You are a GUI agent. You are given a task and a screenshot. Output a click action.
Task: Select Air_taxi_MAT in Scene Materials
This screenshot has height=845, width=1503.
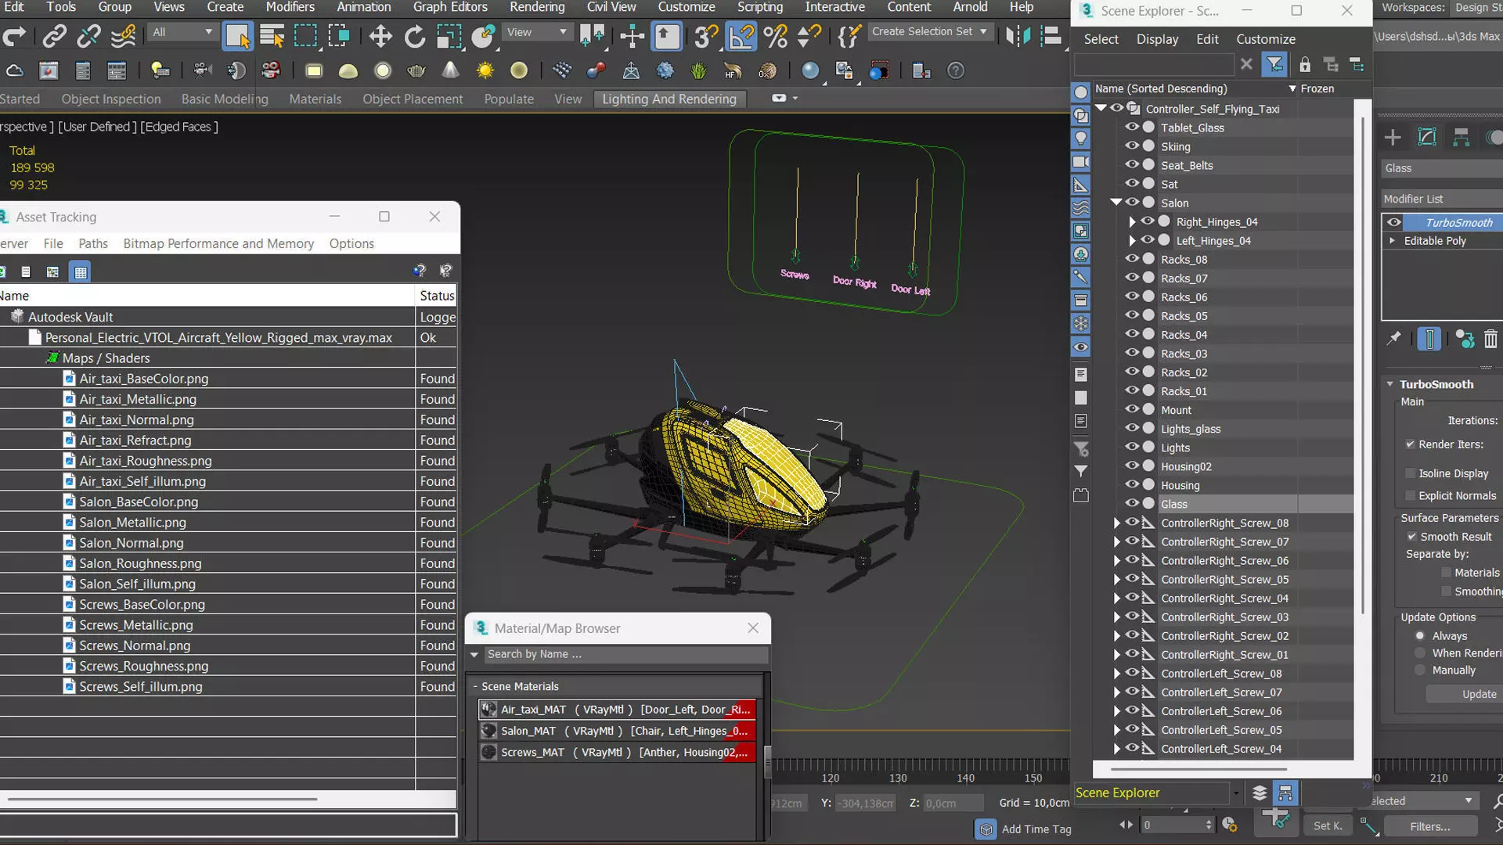point(618,710)
